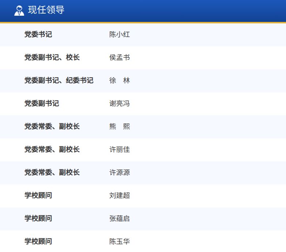
Task: Click the advisor name 刘建超
Action: coord(120,196)
